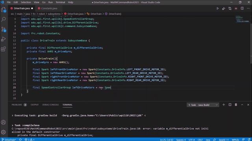Open the Run menu
The width and height of the screenshot is (252, 141).
50,2
